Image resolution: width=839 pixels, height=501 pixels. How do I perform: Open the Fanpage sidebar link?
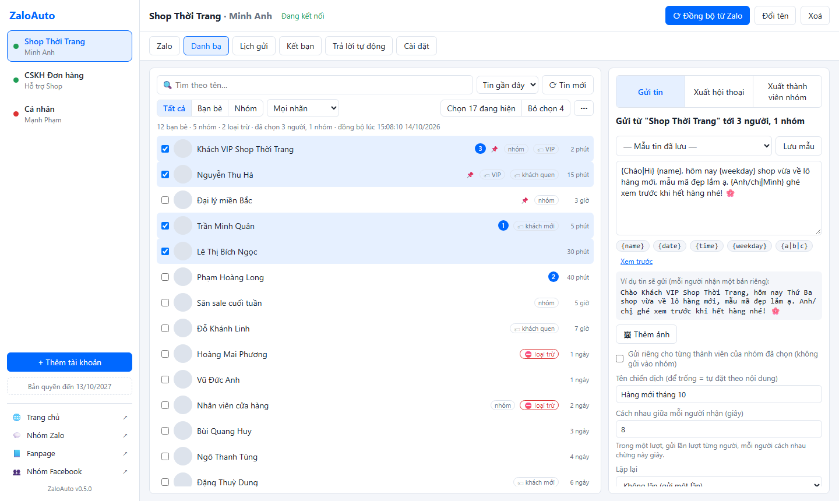69,453
